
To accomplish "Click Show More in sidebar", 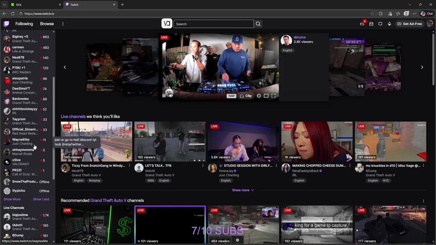I will 12,199.
